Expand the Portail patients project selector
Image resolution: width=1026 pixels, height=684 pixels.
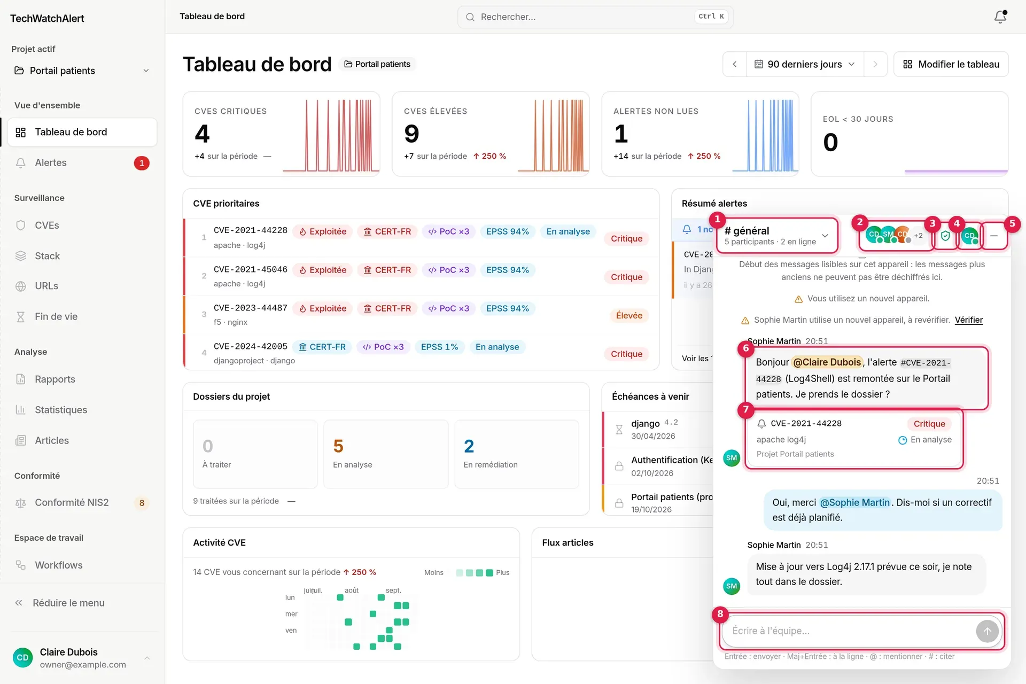coord(82,71)
